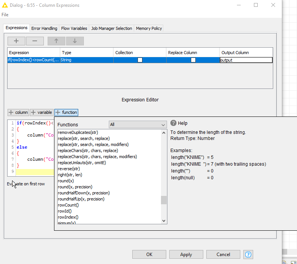The image size is (297, 264).
Task: Select roundHalfDown(x, precision) function
Action: tap(109, 193)
